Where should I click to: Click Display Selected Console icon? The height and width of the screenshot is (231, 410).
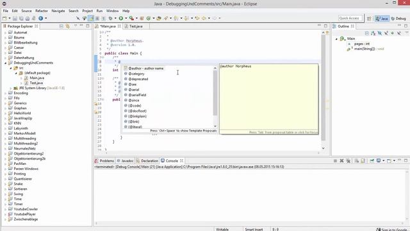coord(379,160)
